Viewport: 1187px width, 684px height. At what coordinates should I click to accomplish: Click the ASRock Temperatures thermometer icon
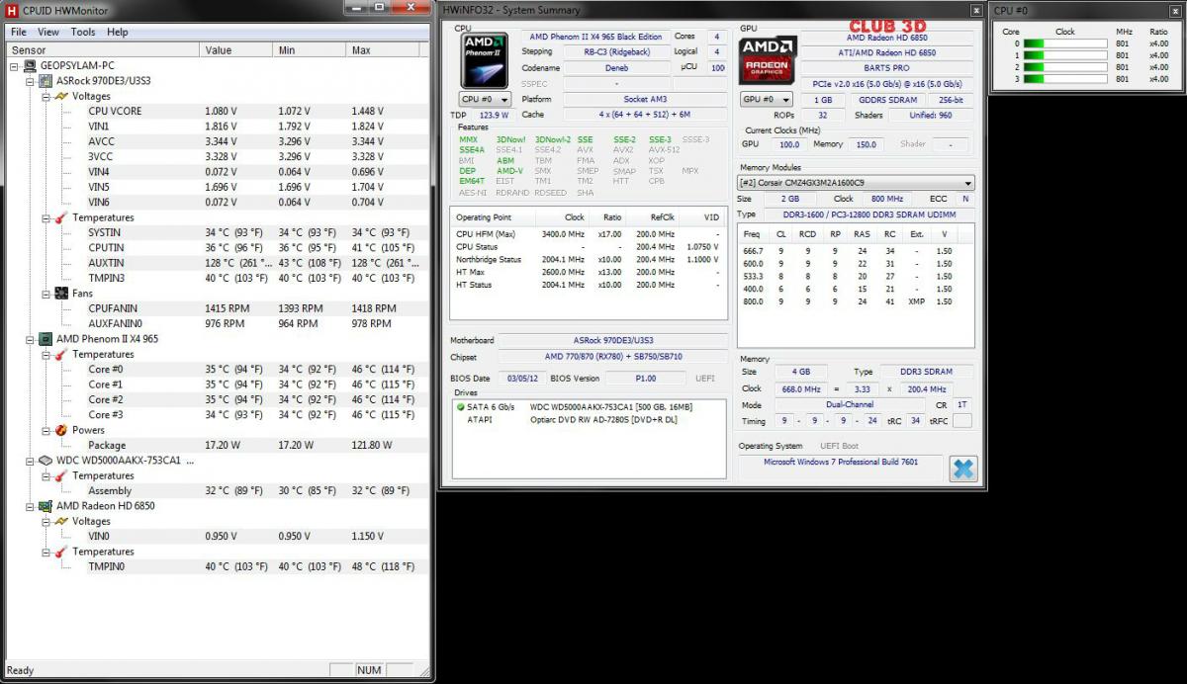[x=61, y=217]
